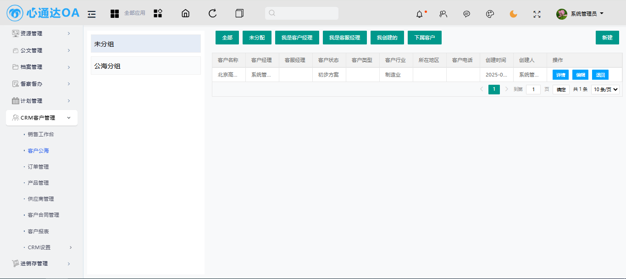The image size is (626, 279).
Task: Enter fullscreen using the expand icon
Action: 537,14
